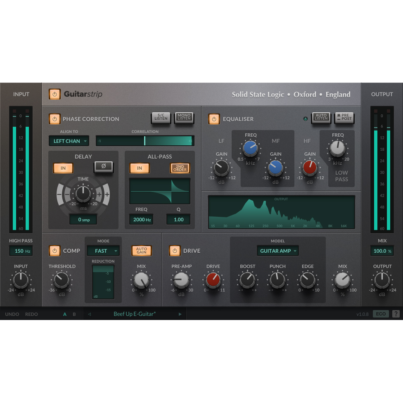Click the master Guitarstrip power icon
403x403 pixels.
click(x=54, y=94)
